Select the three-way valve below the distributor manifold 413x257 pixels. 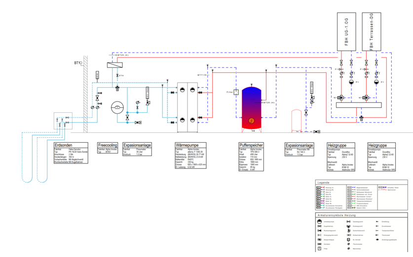coord(361,118)
